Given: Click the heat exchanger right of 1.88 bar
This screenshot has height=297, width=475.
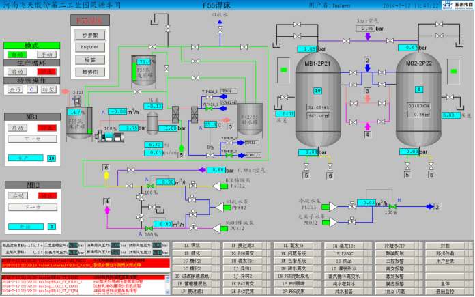Looking at the screenshot, I should pyautogui.click(x=175, y=114).
